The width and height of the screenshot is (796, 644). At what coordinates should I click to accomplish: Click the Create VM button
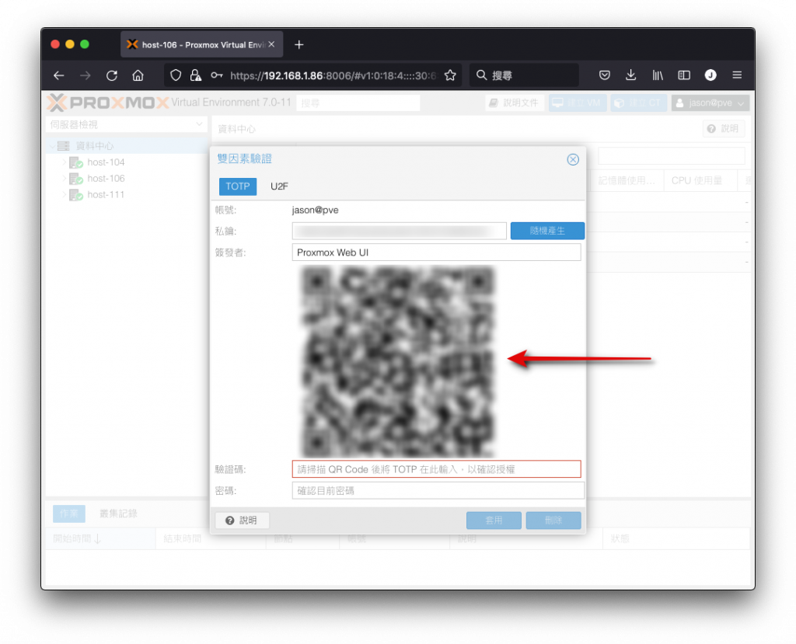[x=578, y=103]
